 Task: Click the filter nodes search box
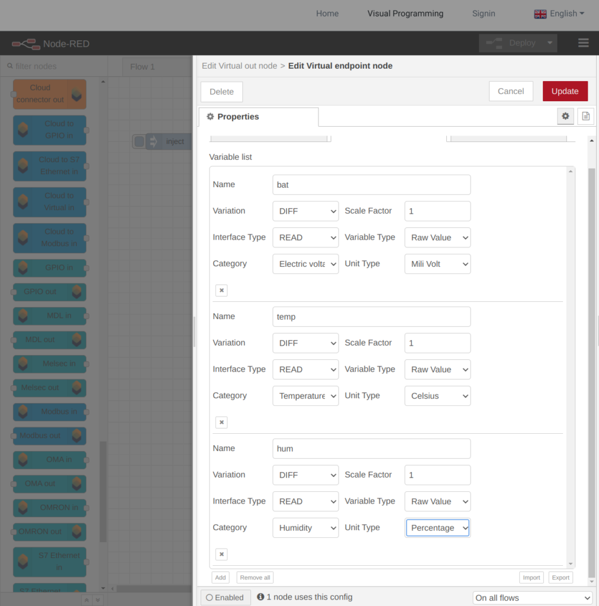pos(54,66)
